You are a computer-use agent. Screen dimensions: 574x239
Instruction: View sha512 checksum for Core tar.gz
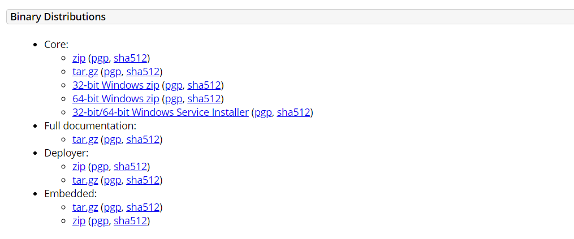click(x=143, y=72)
